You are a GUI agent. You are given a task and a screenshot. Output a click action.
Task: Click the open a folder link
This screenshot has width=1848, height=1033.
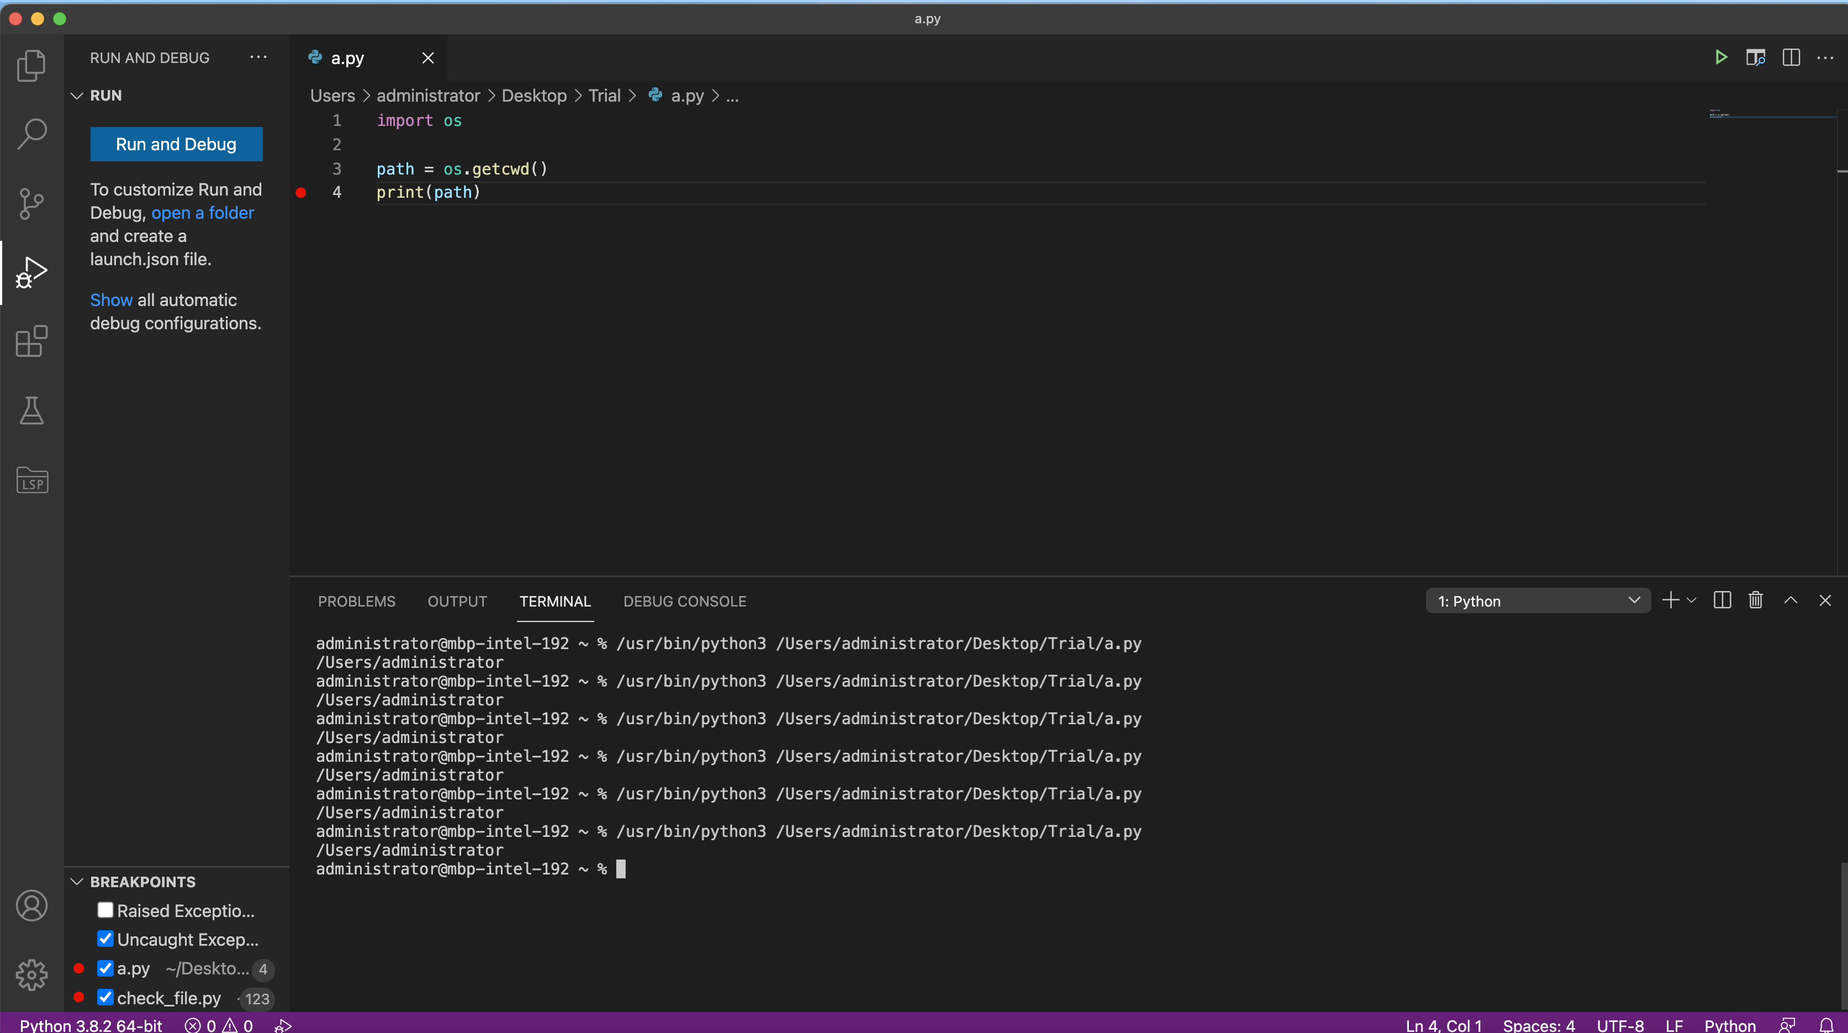202,212
